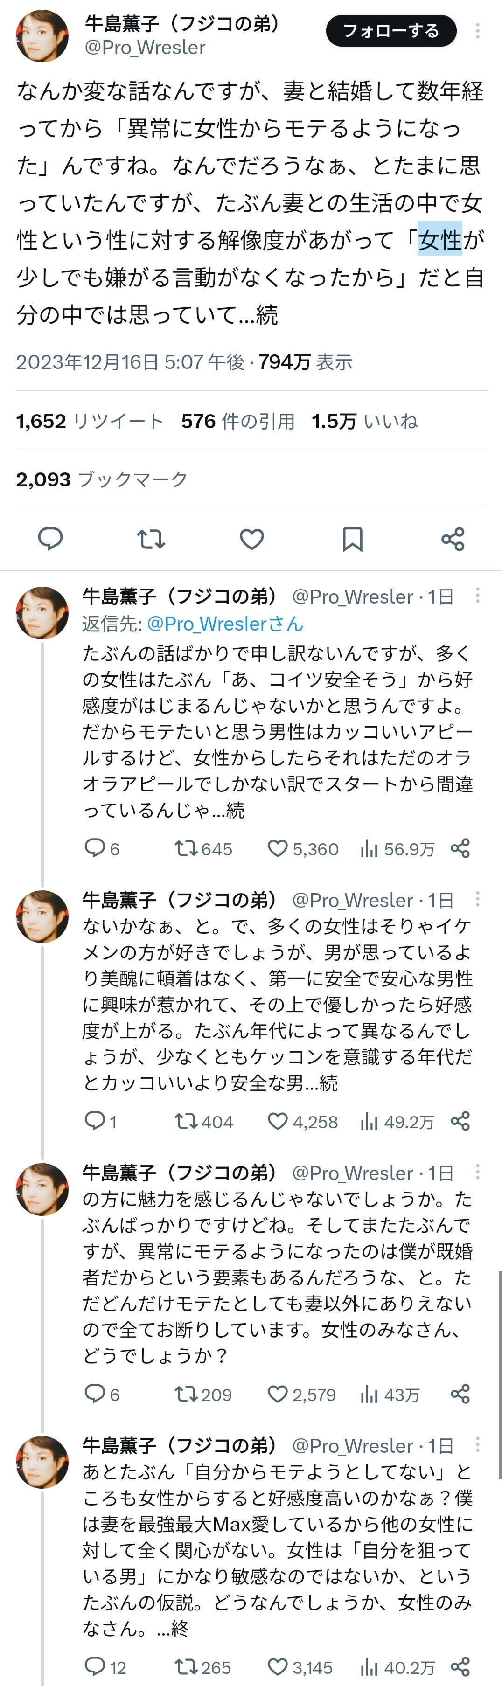View analytics showing 49.2万 views
502x1686 pixels.
point(397,1122)
